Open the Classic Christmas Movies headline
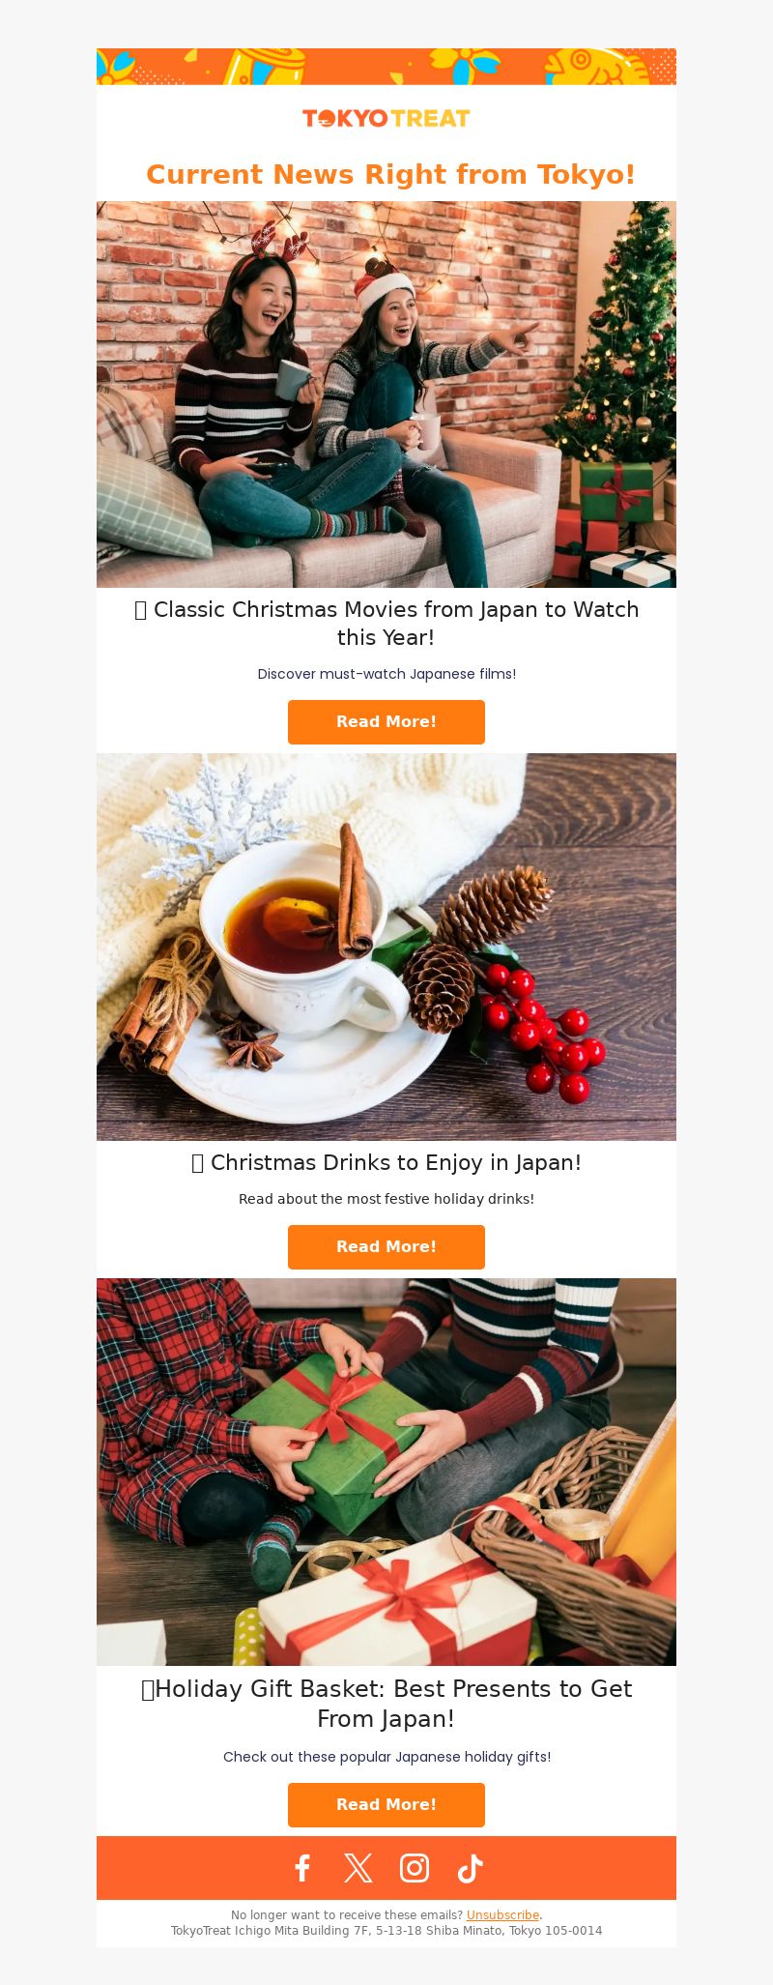The height and width of the screenshot is (1985, 773). click(x=386, y=624)
